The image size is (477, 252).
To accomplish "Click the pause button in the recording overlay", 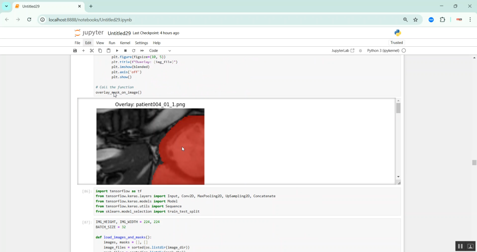I will [460, 246].
